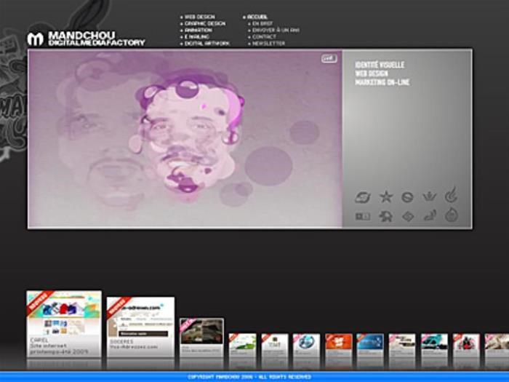Go to the Animation section
The height and width of the screenshot is (382, 509).
[198, 30]
